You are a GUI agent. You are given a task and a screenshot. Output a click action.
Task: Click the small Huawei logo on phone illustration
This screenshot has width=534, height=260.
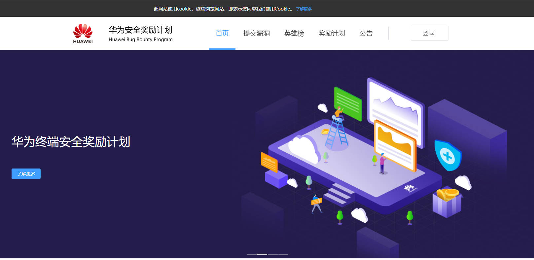[410, 188]
